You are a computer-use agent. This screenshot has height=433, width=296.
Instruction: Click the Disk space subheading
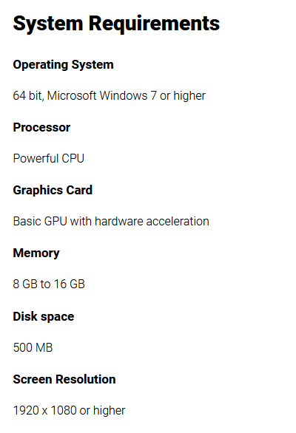(44, 317)
